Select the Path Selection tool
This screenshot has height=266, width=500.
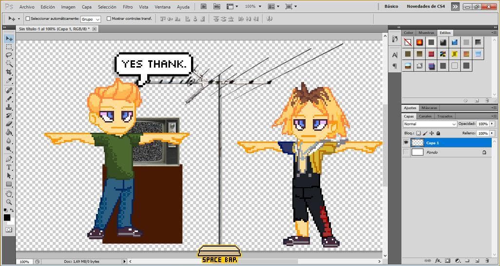(9, 176)
